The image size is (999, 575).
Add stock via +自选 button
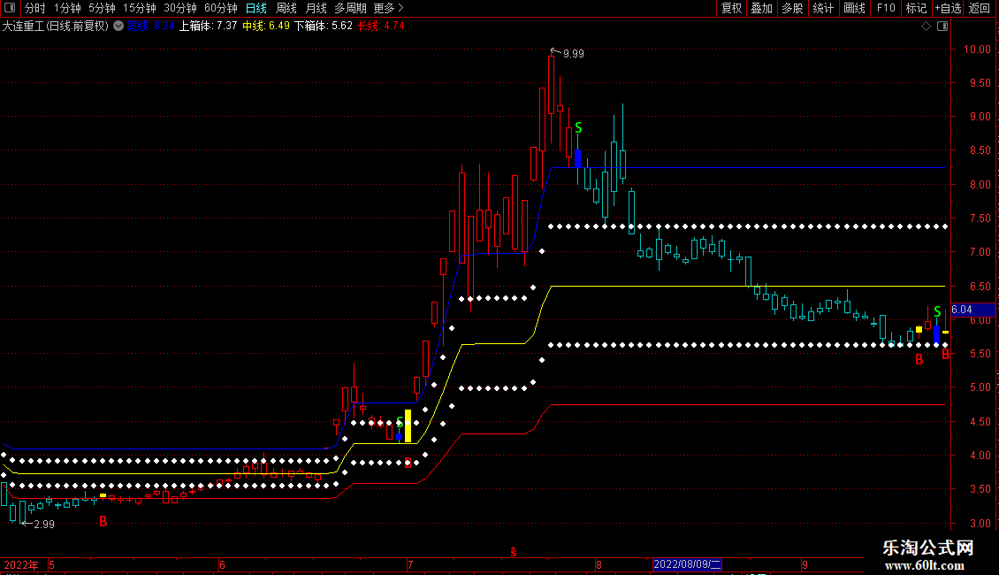(x=948, y=8)
